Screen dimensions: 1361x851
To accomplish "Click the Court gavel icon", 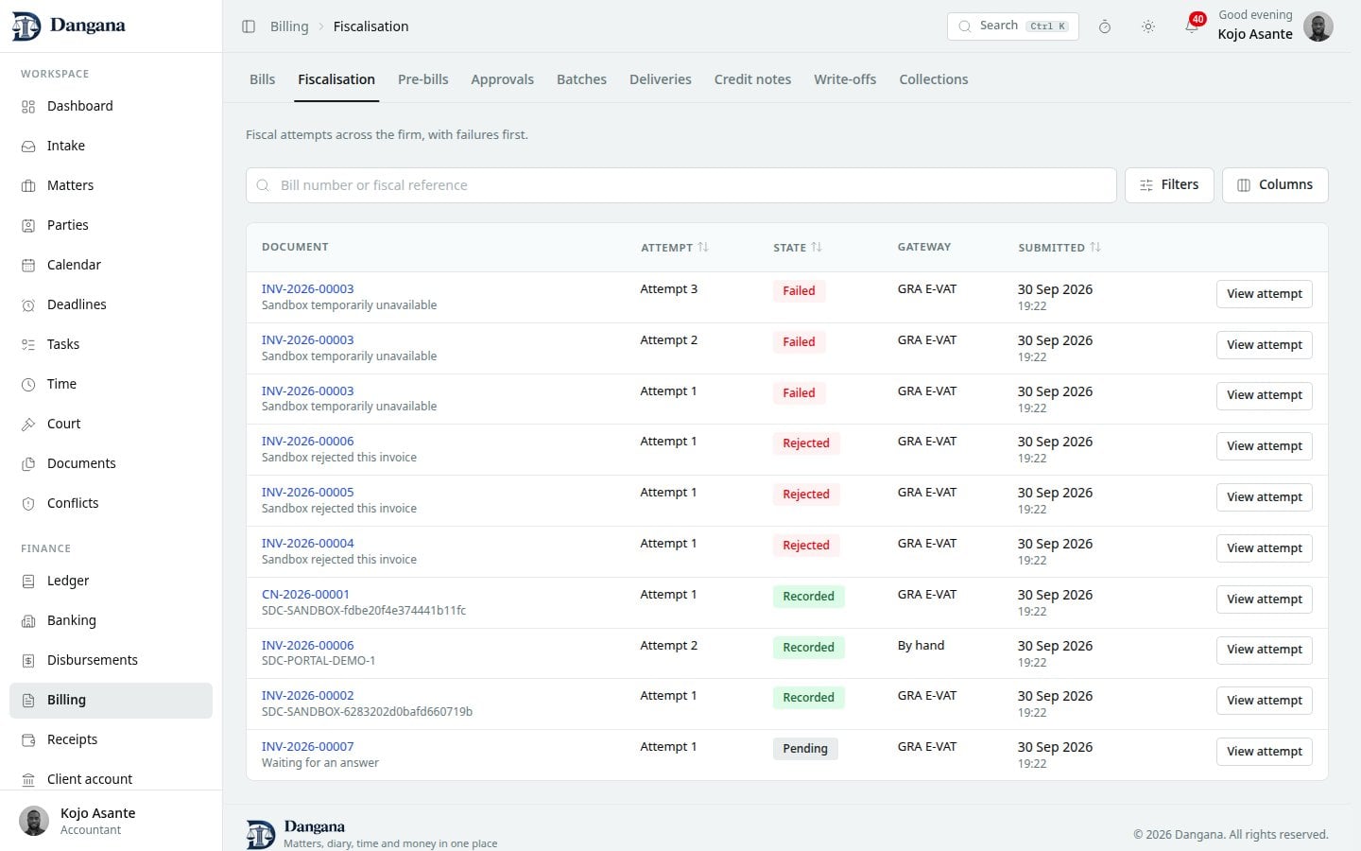I will 28,425.
